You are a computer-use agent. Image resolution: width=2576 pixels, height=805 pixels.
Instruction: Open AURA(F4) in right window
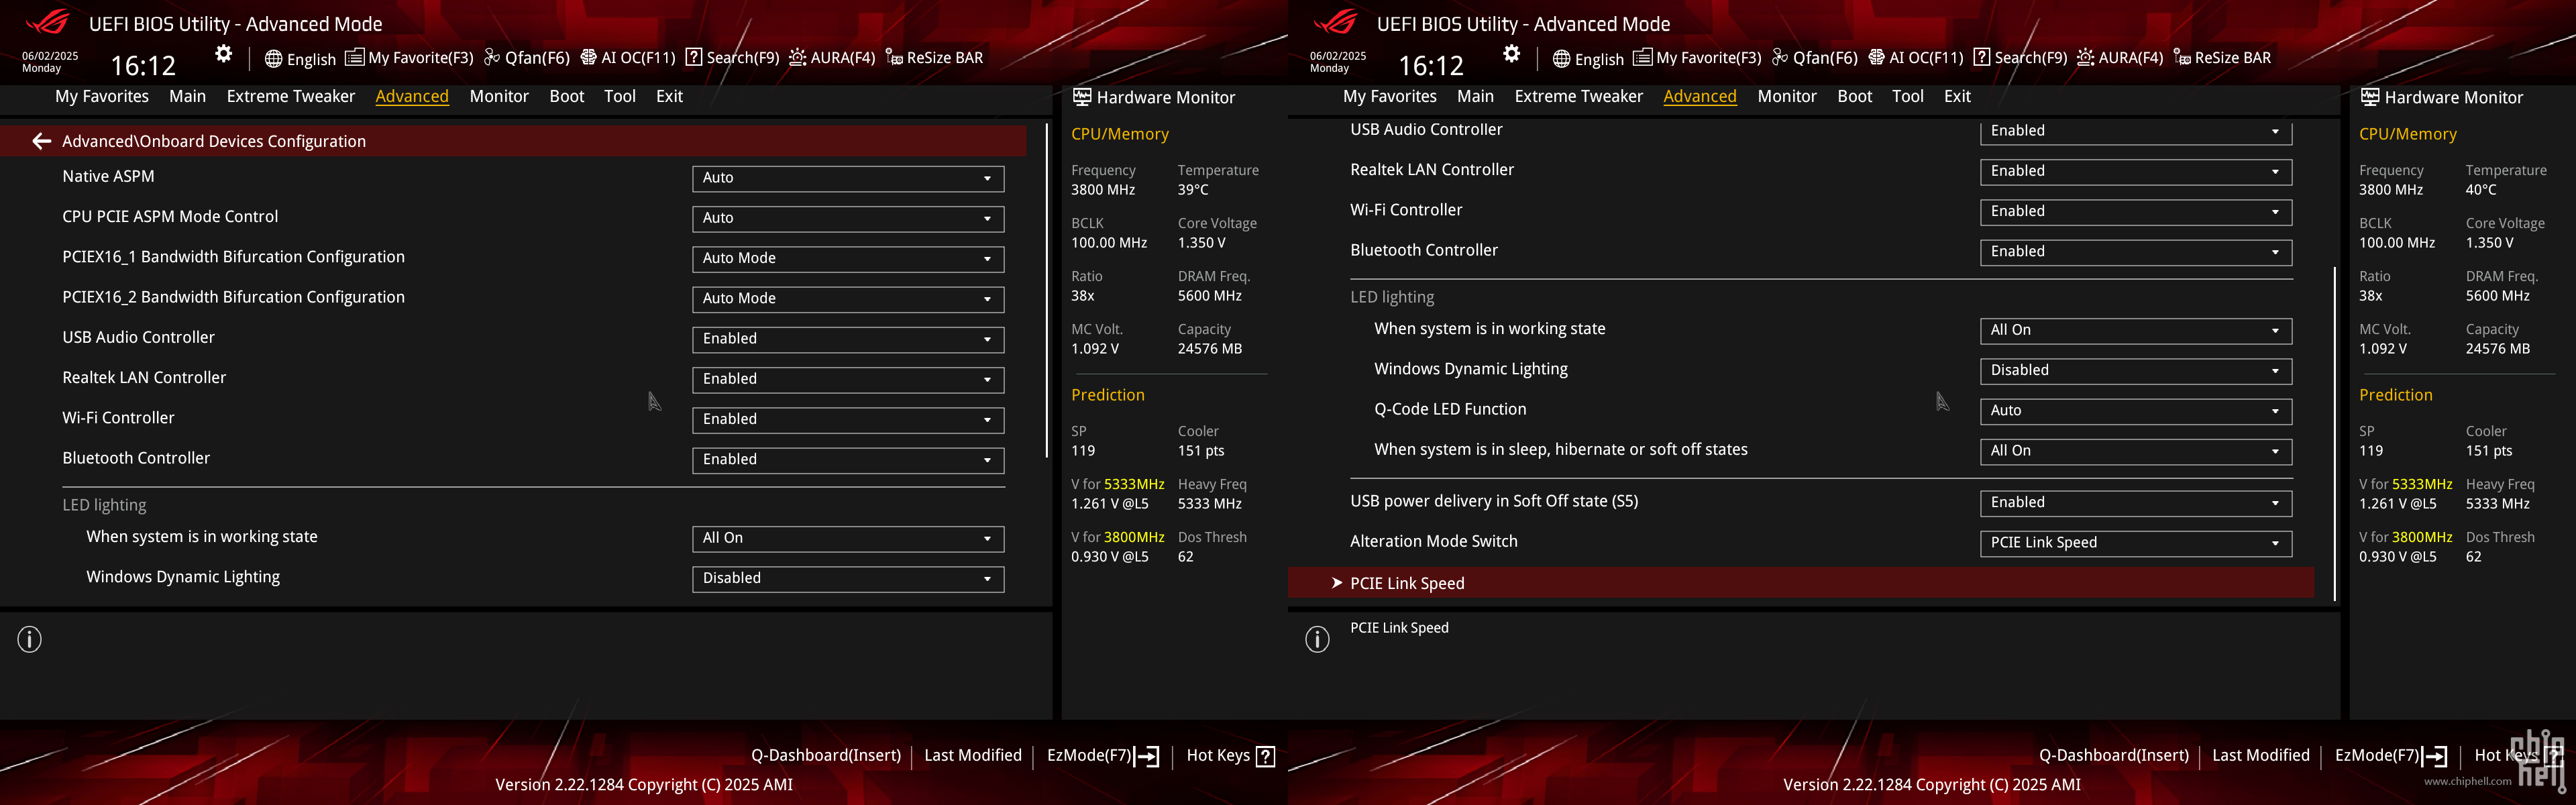tap(2120, 58)
